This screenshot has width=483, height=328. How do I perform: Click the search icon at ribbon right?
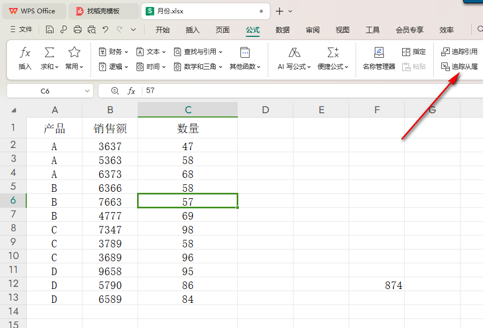coord(480,29)
